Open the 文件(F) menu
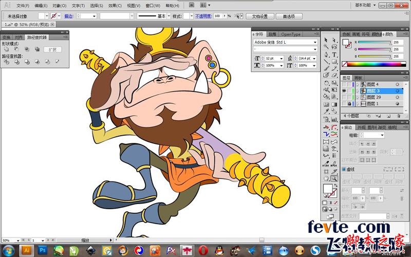 pyautogui.click(x=23, y=6)
